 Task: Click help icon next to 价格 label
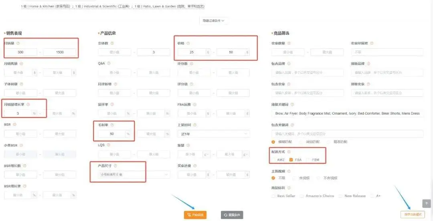187,43
